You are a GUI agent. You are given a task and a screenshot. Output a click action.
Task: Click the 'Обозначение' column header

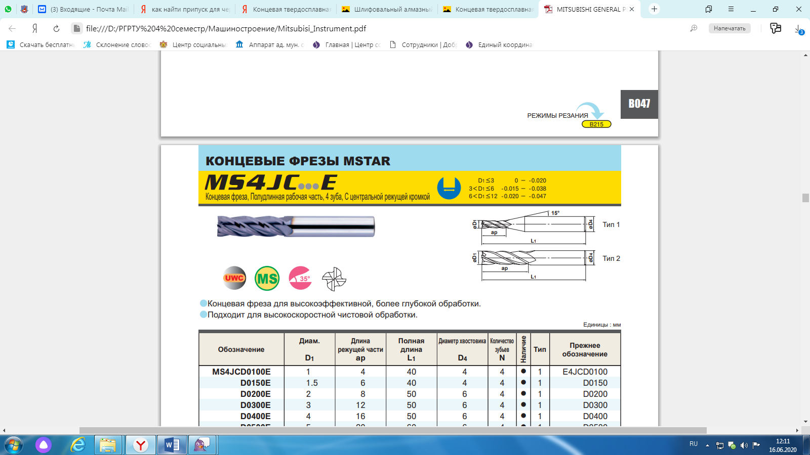pyautogui.click(x=241, y=349)
